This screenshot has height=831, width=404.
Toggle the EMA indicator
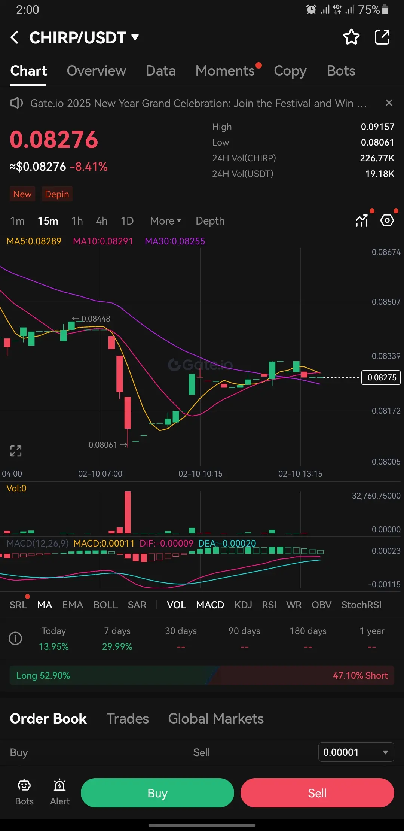[x=73, y=605]
